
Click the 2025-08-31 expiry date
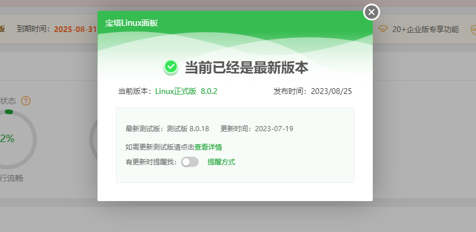[x=75, y=29]
